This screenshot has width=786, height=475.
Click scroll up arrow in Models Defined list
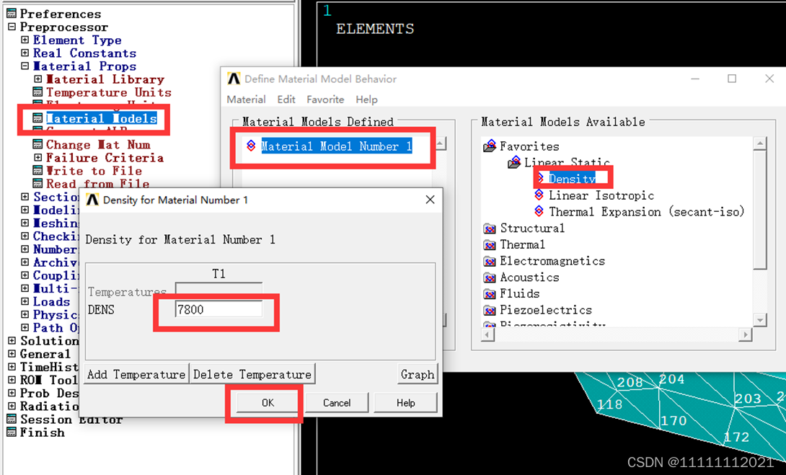440,144
